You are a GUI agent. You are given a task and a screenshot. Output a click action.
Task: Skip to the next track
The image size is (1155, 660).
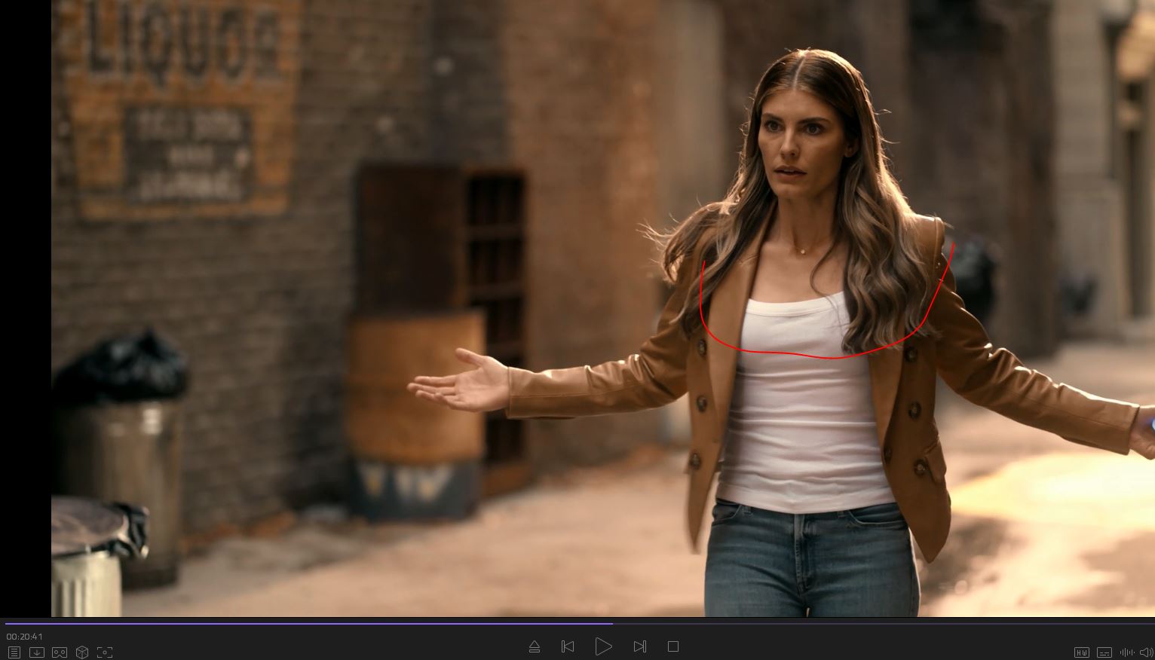tap(639, 646)
